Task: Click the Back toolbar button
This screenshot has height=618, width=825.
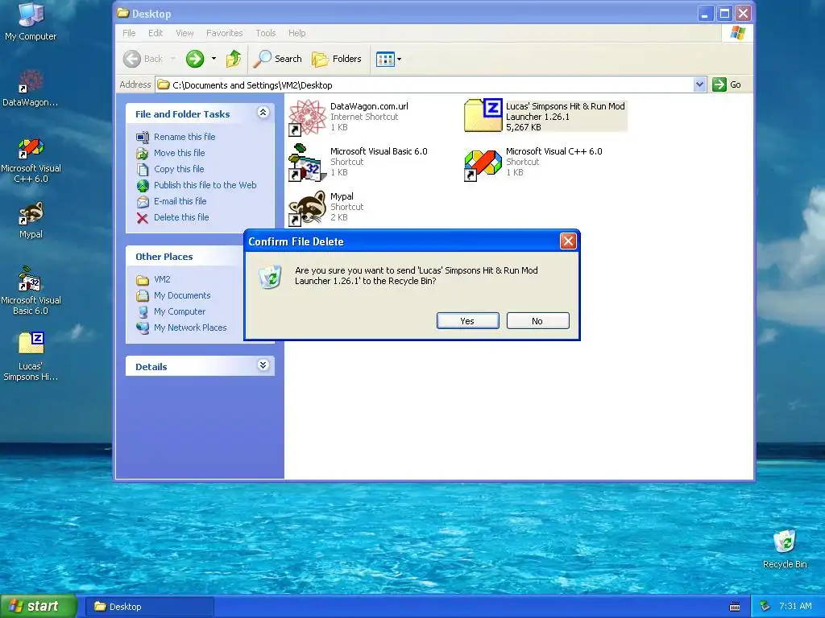Action: [x=143, y=59]
